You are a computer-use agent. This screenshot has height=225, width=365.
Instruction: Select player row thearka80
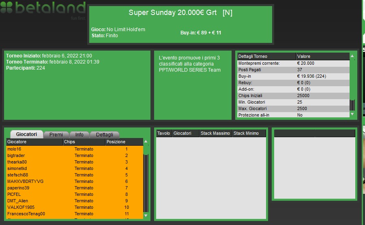pos(75,162)
